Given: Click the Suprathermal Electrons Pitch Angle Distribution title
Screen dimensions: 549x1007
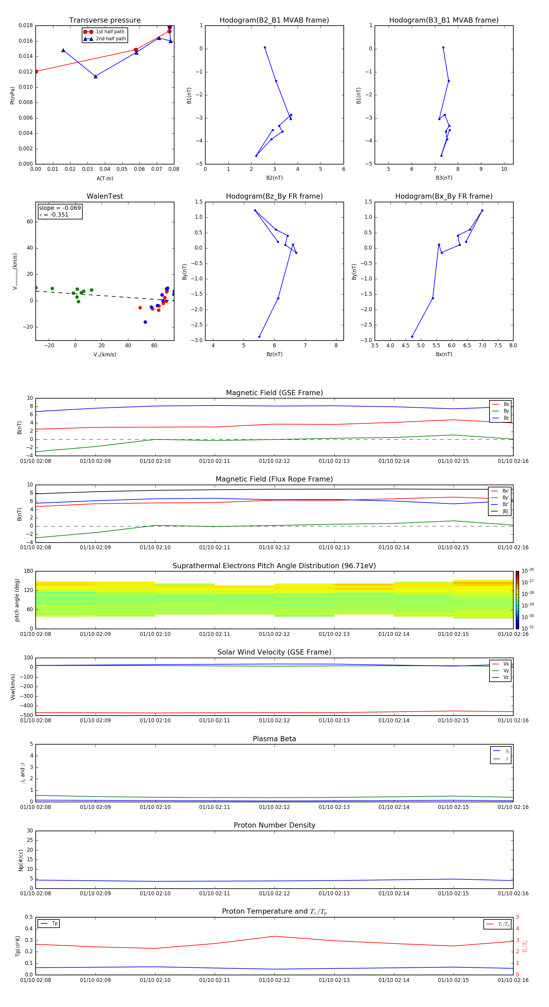Looking at the screenshot, I should tap(274, 566).
